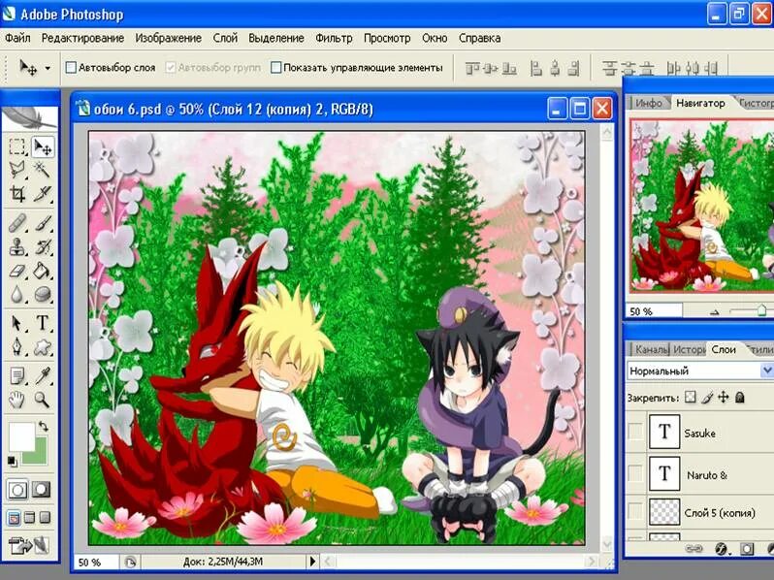Screen dimensions: 774x580
Task: Select the Sponge tool
Action: coord(43,294)
